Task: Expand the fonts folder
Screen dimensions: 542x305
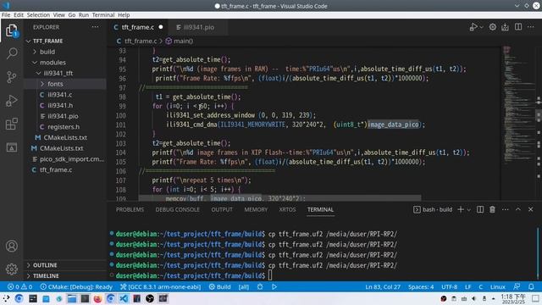Action: (x=65, y=84)
